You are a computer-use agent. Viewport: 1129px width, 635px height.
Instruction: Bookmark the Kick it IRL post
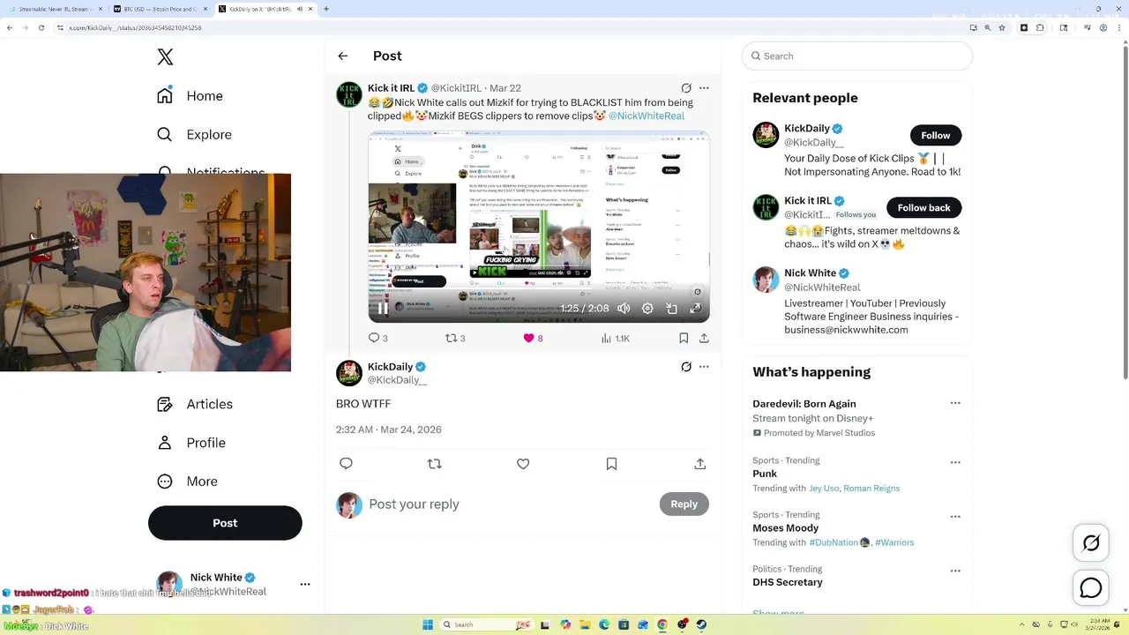(684, 338)
